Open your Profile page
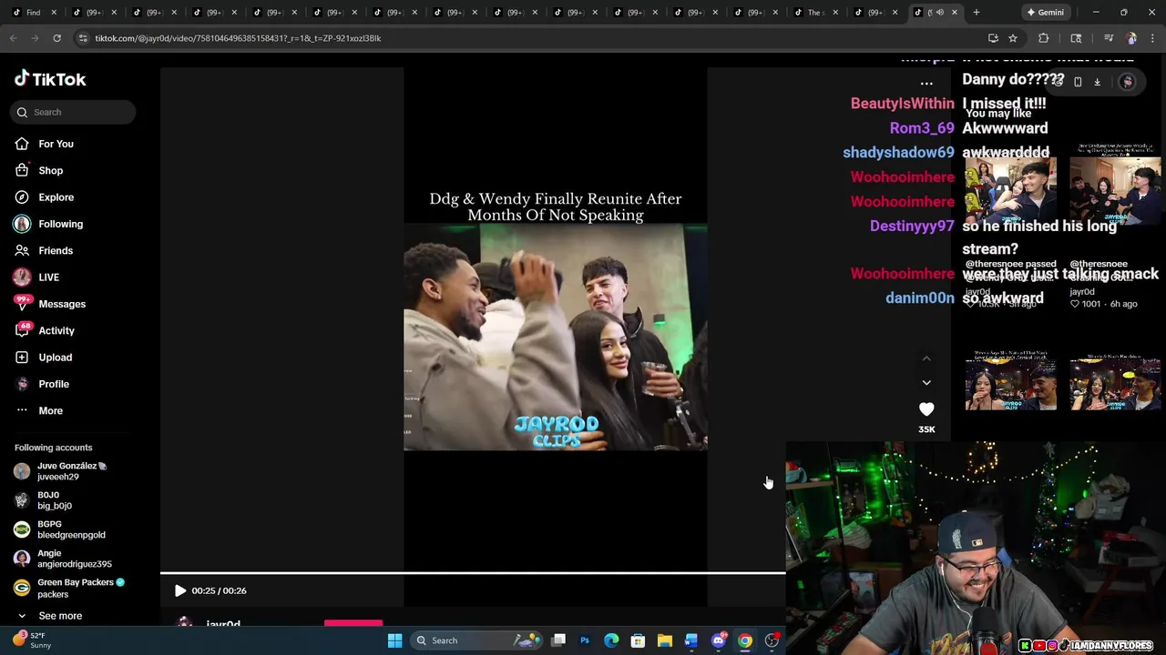 [42, 384]
